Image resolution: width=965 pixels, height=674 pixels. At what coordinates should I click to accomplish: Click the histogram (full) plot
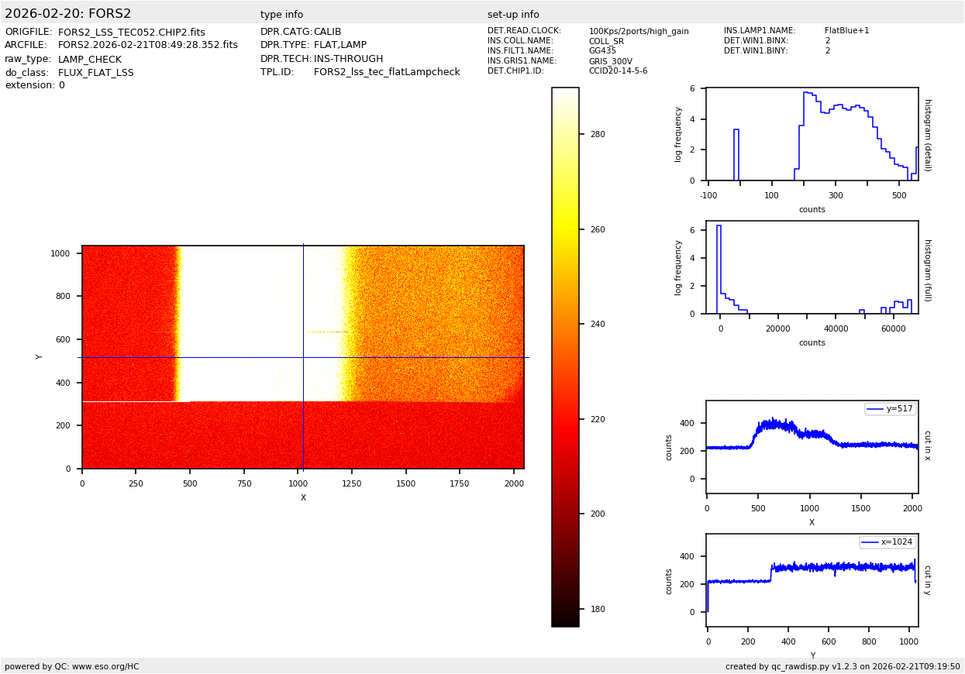812,267
